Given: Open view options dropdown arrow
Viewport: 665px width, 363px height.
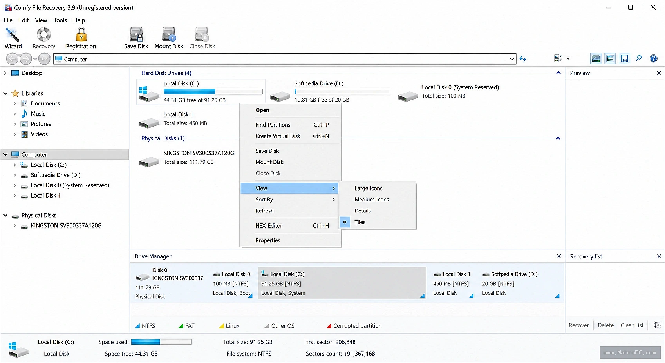Looking at the screenshot, I should [x=568, y=59].
